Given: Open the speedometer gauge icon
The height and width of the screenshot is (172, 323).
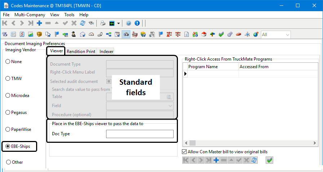Looking at the screenshot, I should click(91, 35).
